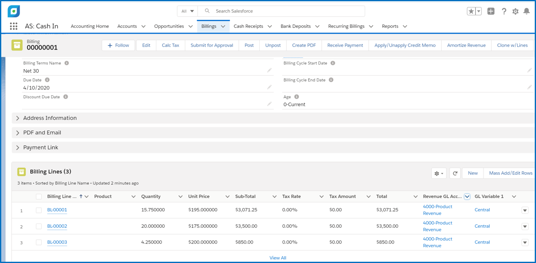Show info icon for Billing Cycle Start Date

pyautogui.click(x=333, y=63)
